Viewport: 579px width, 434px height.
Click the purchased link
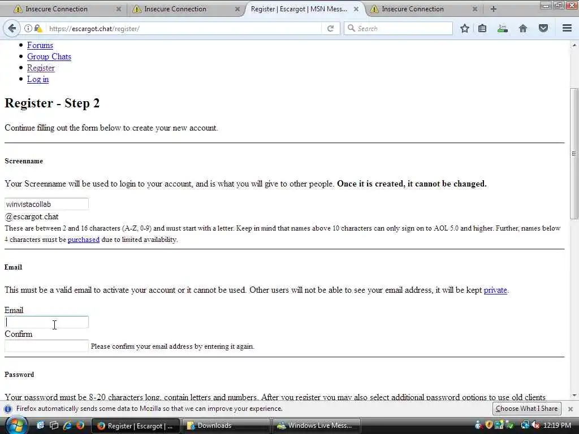pyautogui.click(x=84, y=240)
